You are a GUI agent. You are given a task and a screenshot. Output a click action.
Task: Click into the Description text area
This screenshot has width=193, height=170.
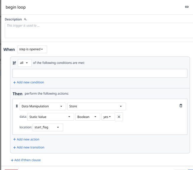point(98,30)
